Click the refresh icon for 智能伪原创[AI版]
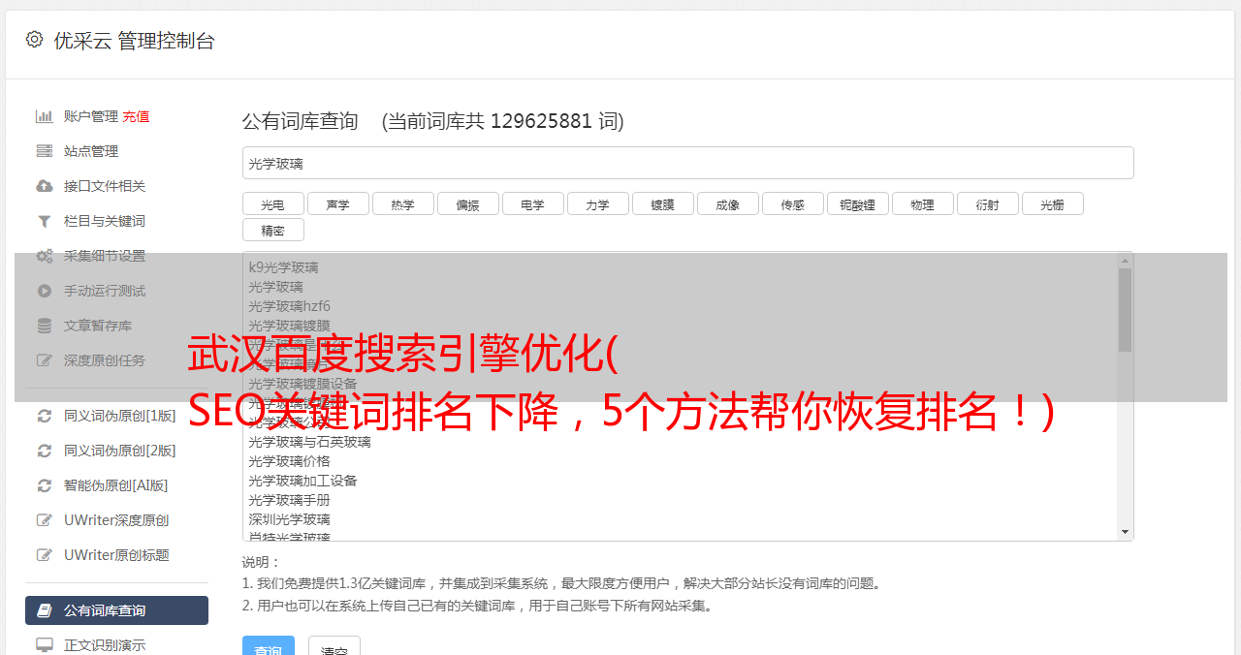 click(x=44, y=485)
